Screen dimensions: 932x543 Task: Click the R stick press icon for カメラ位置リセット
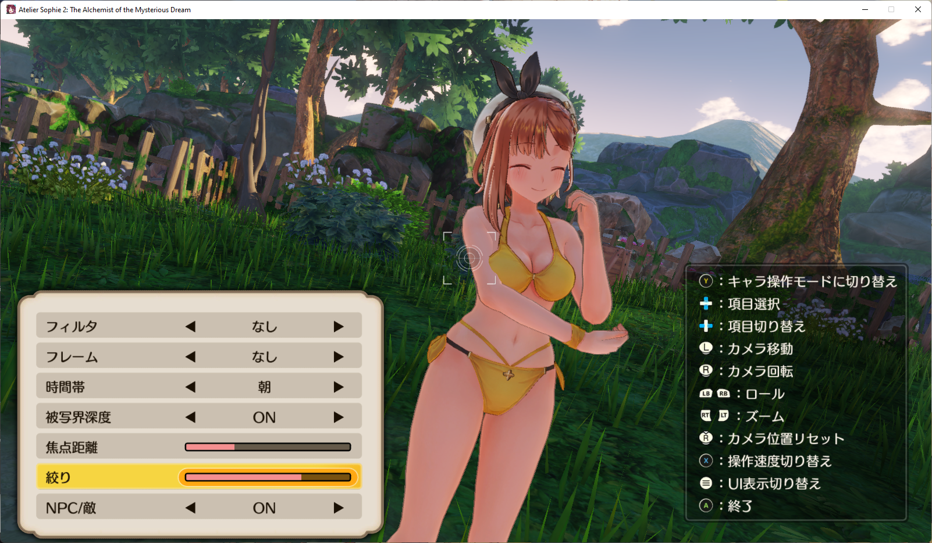(x=706, y=438)
